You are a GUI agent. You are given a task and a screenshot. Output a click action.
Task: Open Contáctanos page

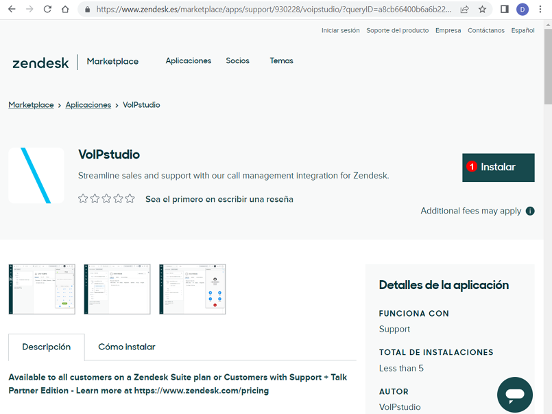(x=485, y=30)
